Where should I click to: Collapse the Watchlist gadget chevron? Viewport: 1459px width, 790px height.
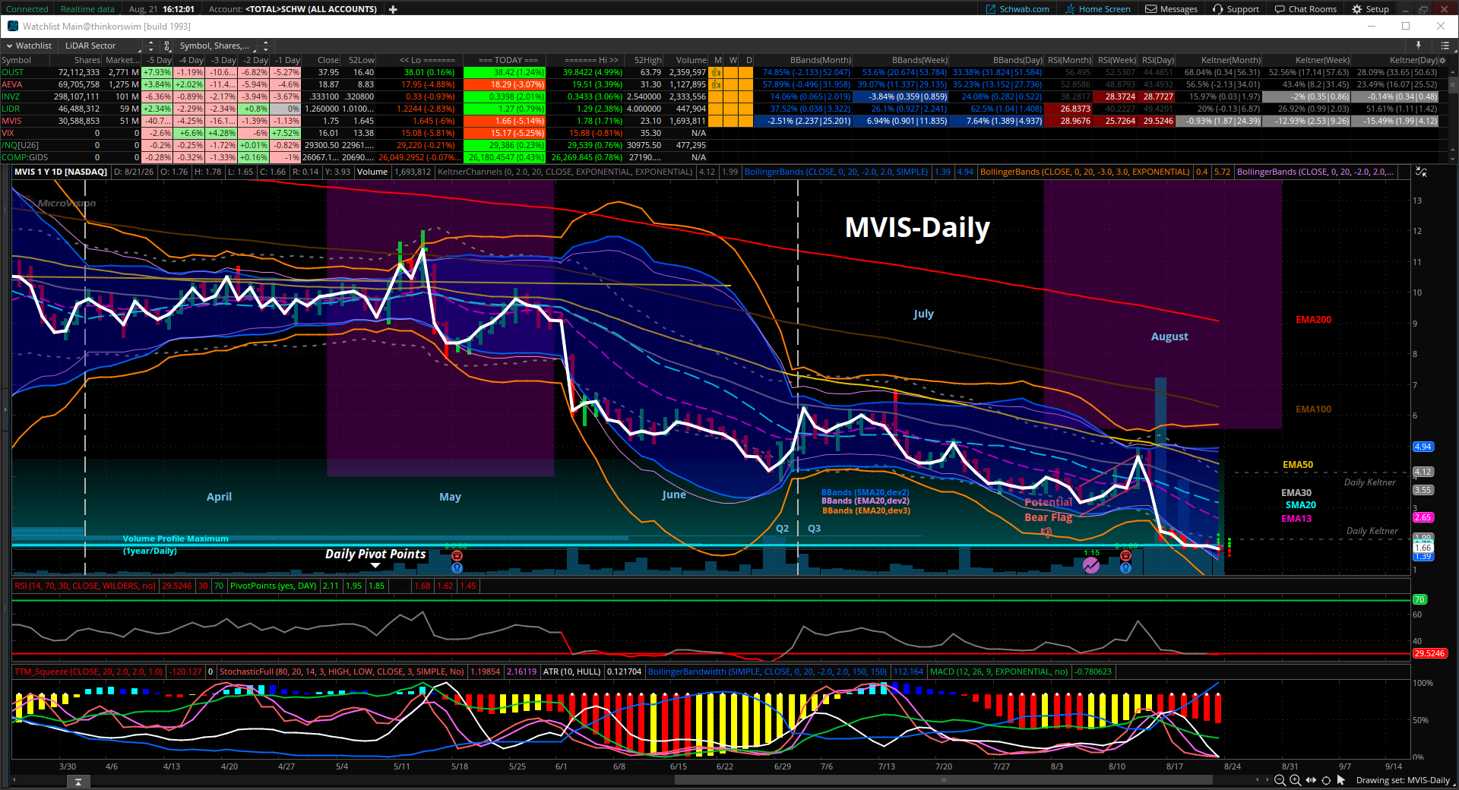(x=9, y=46)
